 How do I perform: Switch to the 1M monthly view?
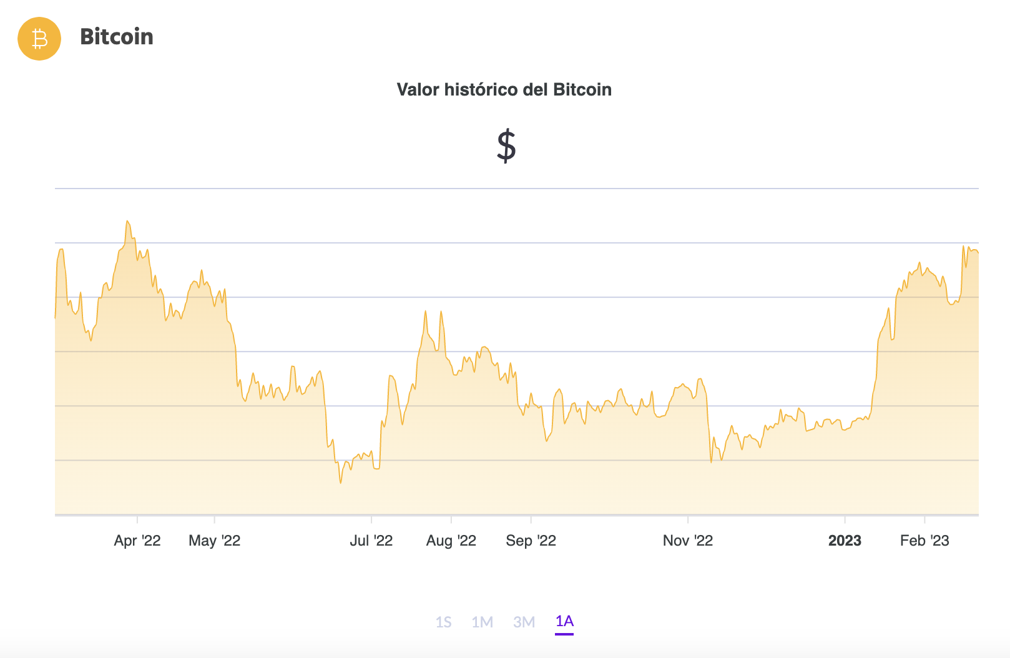click(x=482, y=622)
